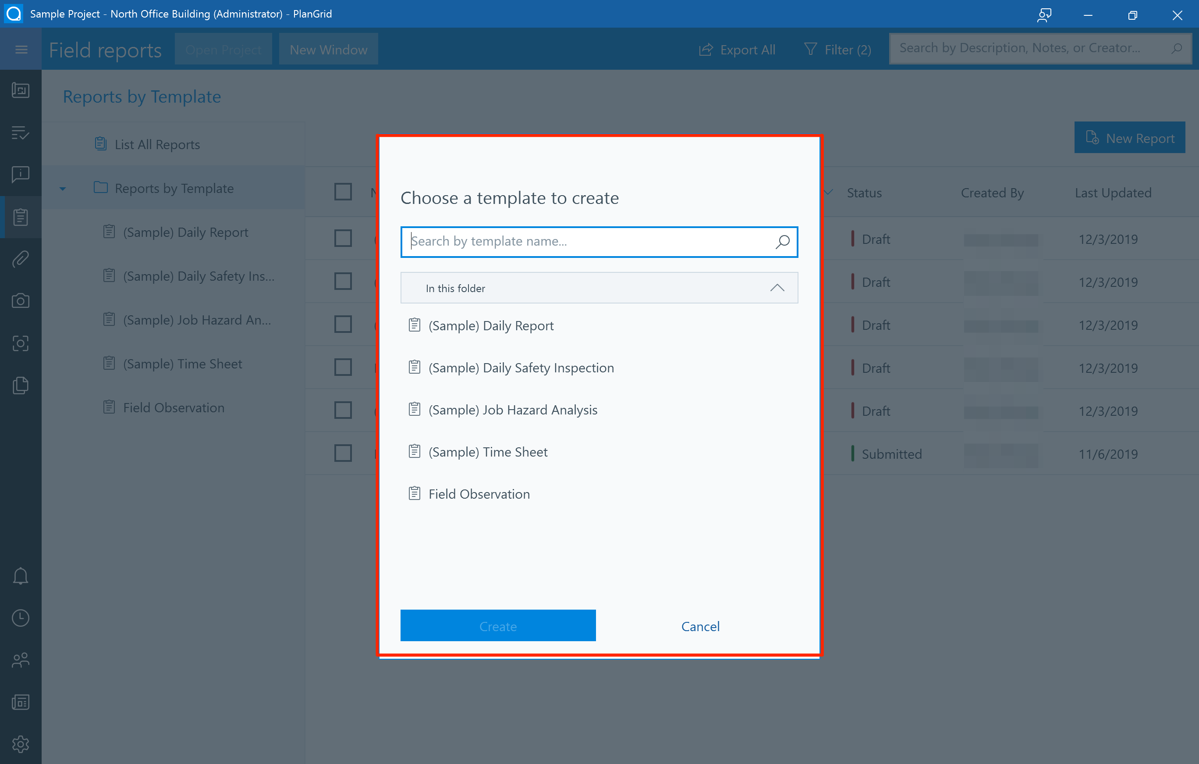Viewport: 1199px width, 764px height.
Task: Select List All Reports in the tree
Action: [173, 145]
